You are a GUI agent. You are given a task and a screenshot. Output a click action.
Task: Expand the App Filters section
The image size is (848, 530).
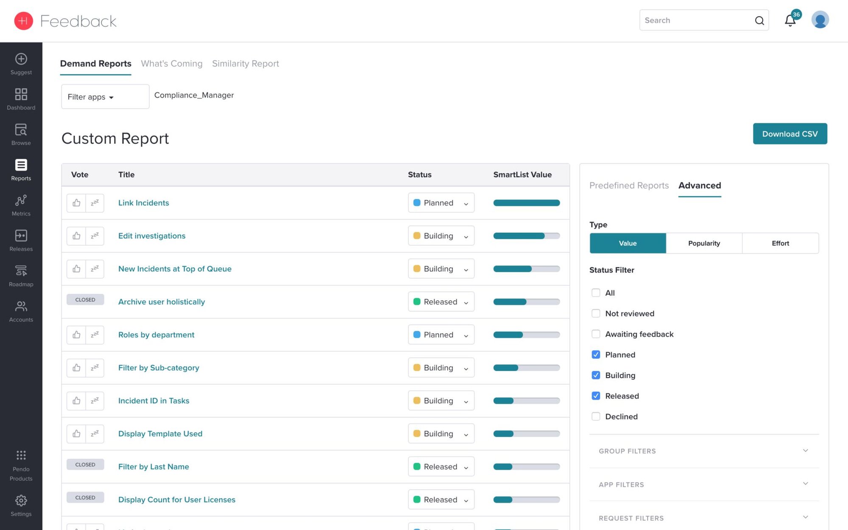tap(704, 484)
